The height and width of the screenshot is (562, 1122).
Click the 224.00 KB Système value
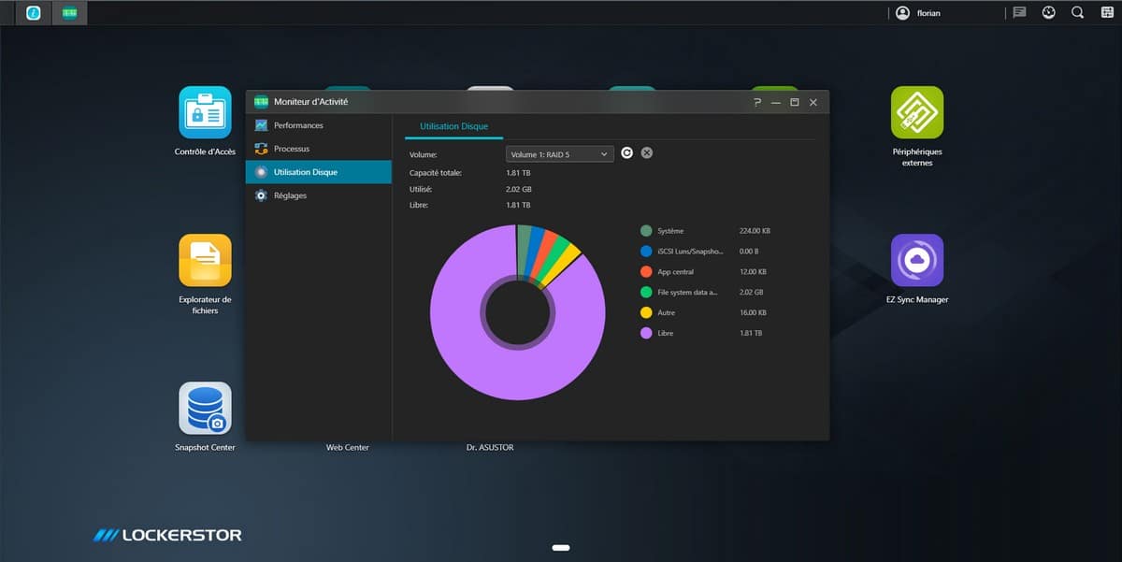pos(754,231)
